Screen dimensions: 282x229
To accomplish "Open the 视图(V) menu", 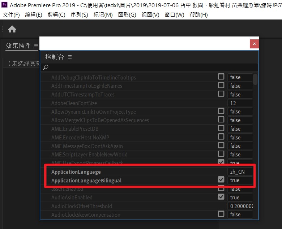I will click(150, 15).
